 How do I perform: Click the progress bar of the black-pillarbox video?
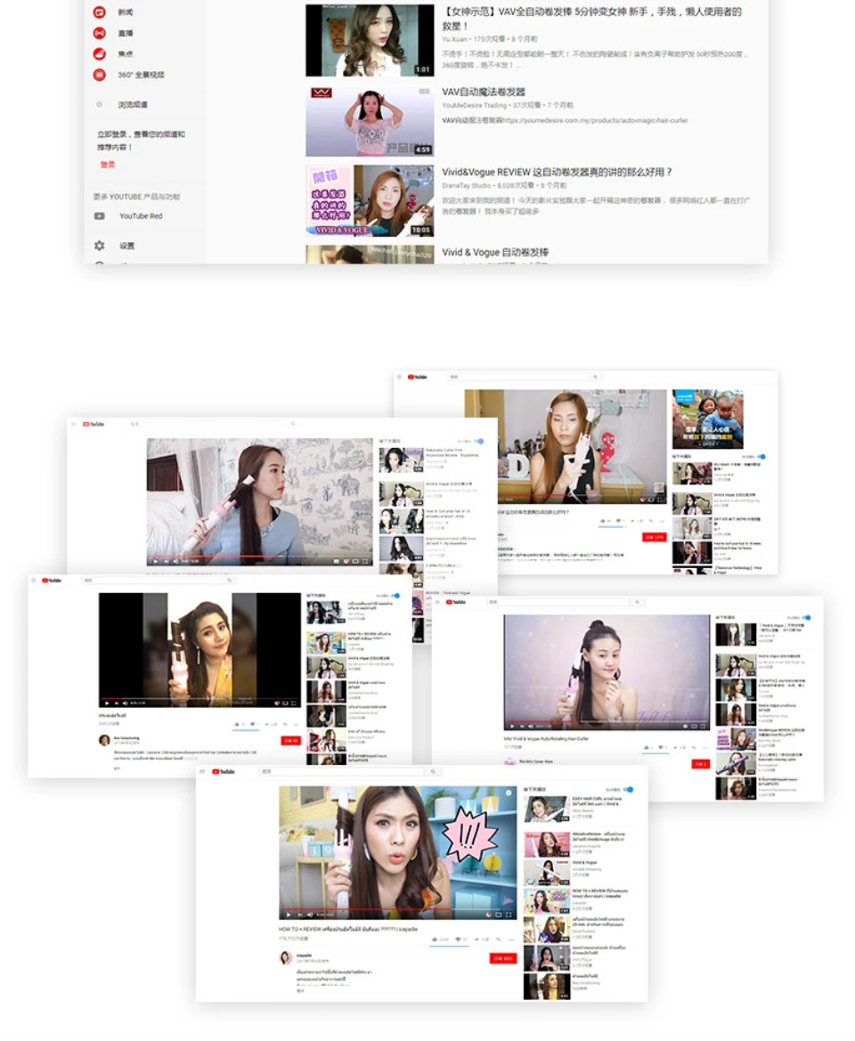point(199,697)
